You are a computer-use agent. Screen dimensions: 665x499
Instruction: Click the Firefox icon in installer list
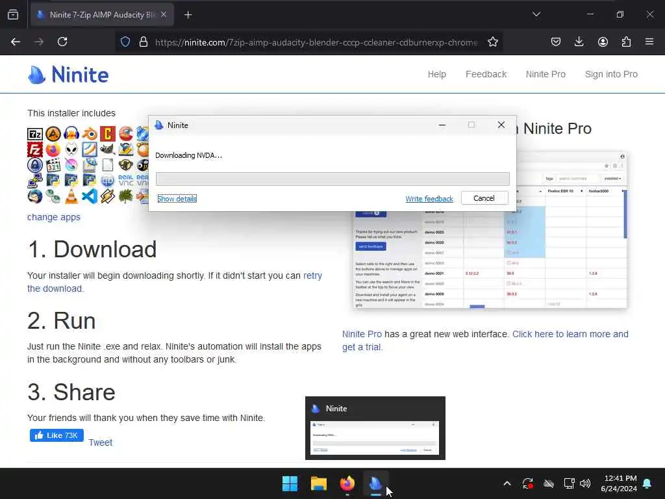point(53,150)
